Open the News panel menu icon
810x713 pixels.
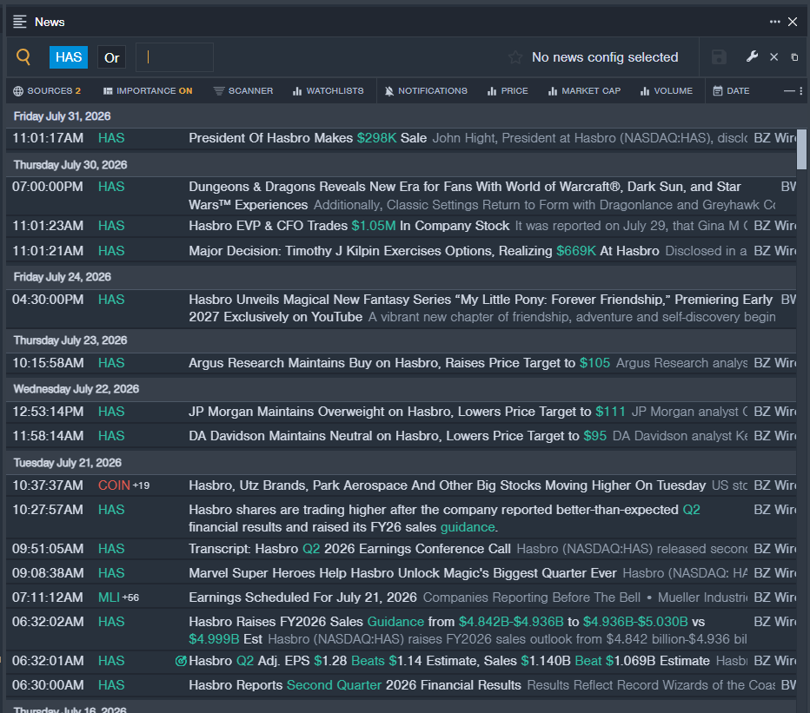point(20,22)
